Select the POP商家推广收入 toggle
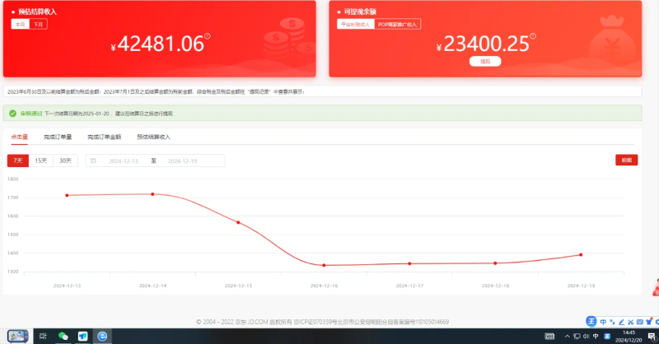 coord(397,25)
